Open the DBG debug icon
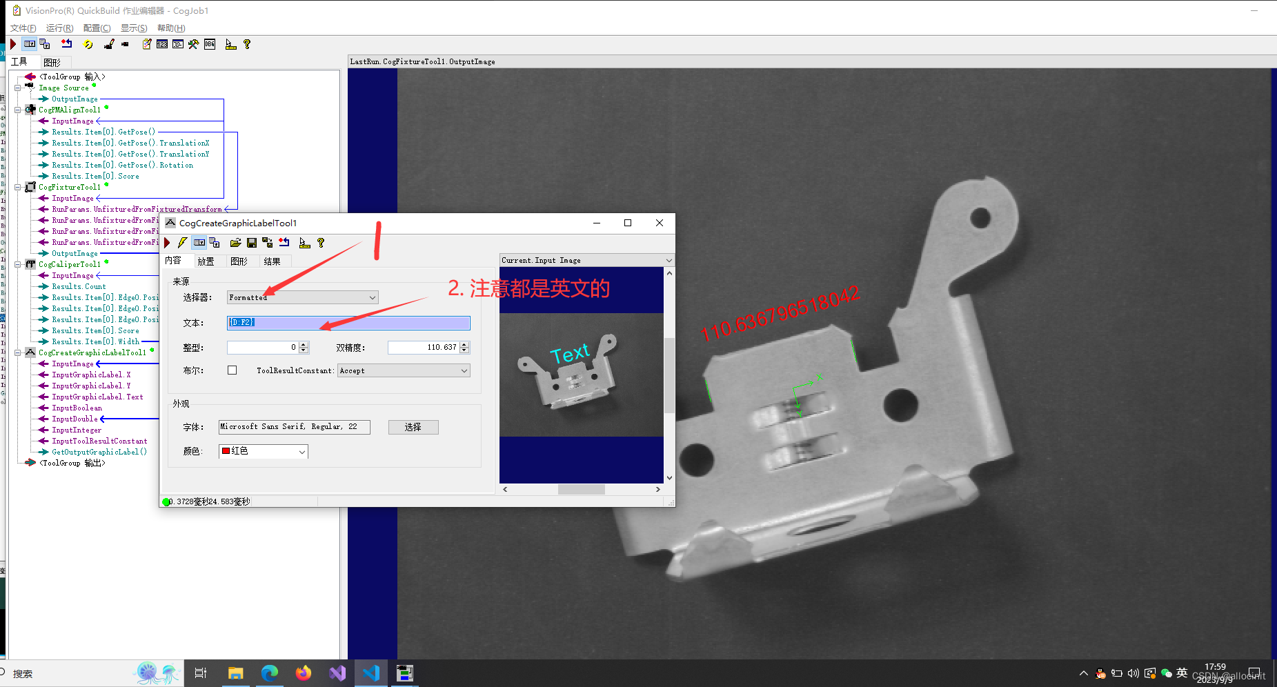Viewport: 1277px width, 687px height. (210, 44)
